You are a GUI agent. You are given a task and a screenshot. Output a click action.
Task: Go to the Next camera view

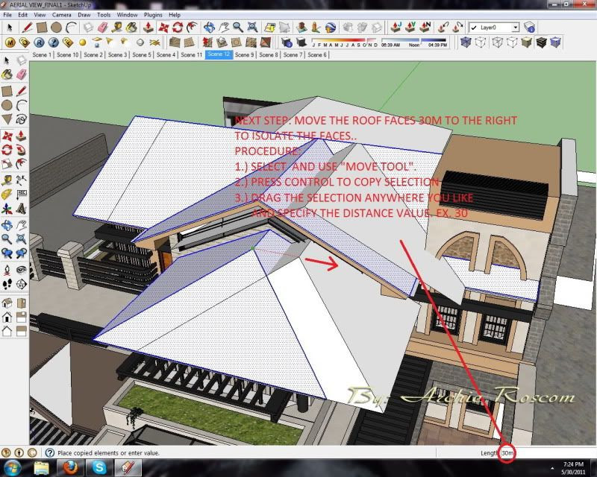tap(22, 253)
